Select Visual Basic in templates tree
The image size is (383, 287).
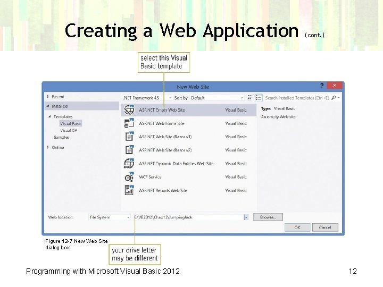point(71,123)
